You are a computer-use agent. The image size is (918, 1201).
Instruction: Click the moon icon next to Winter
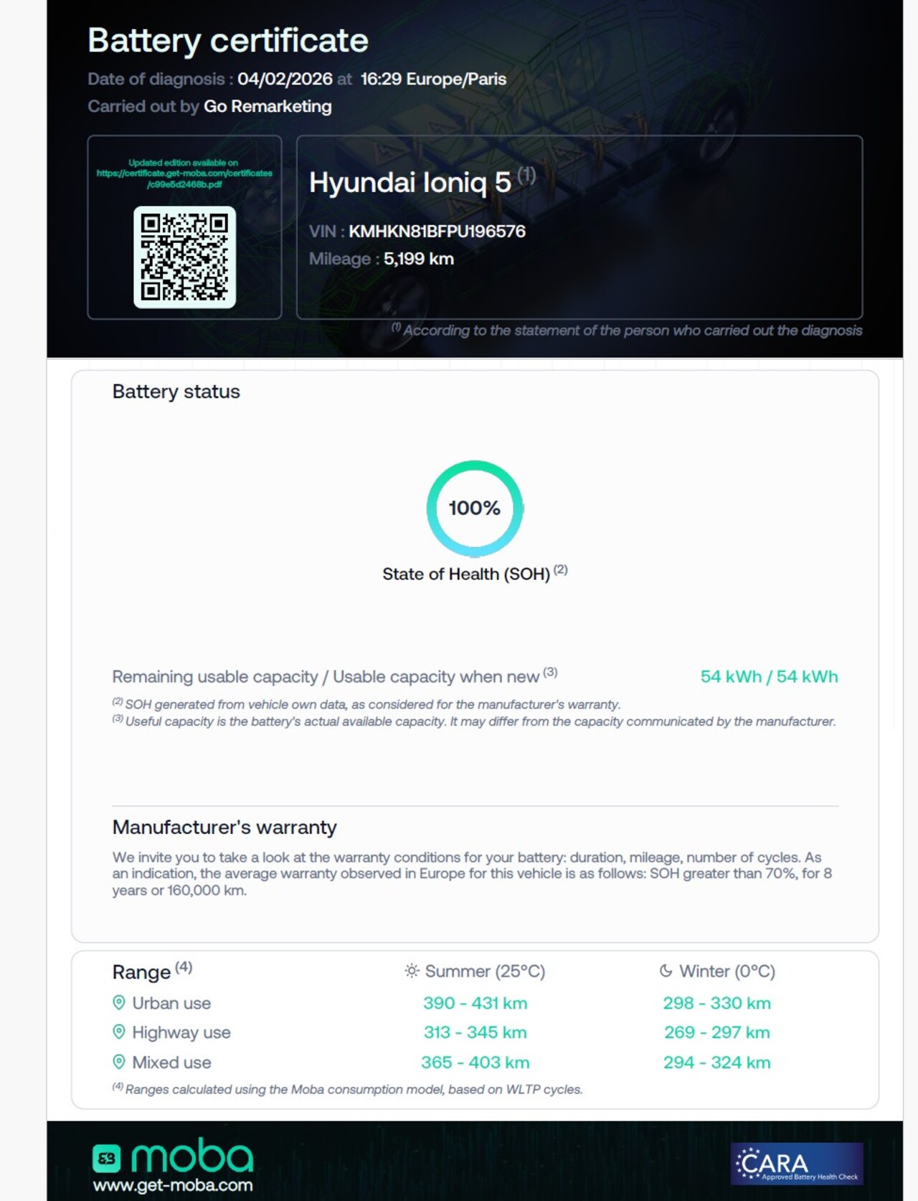coord(666,971)
